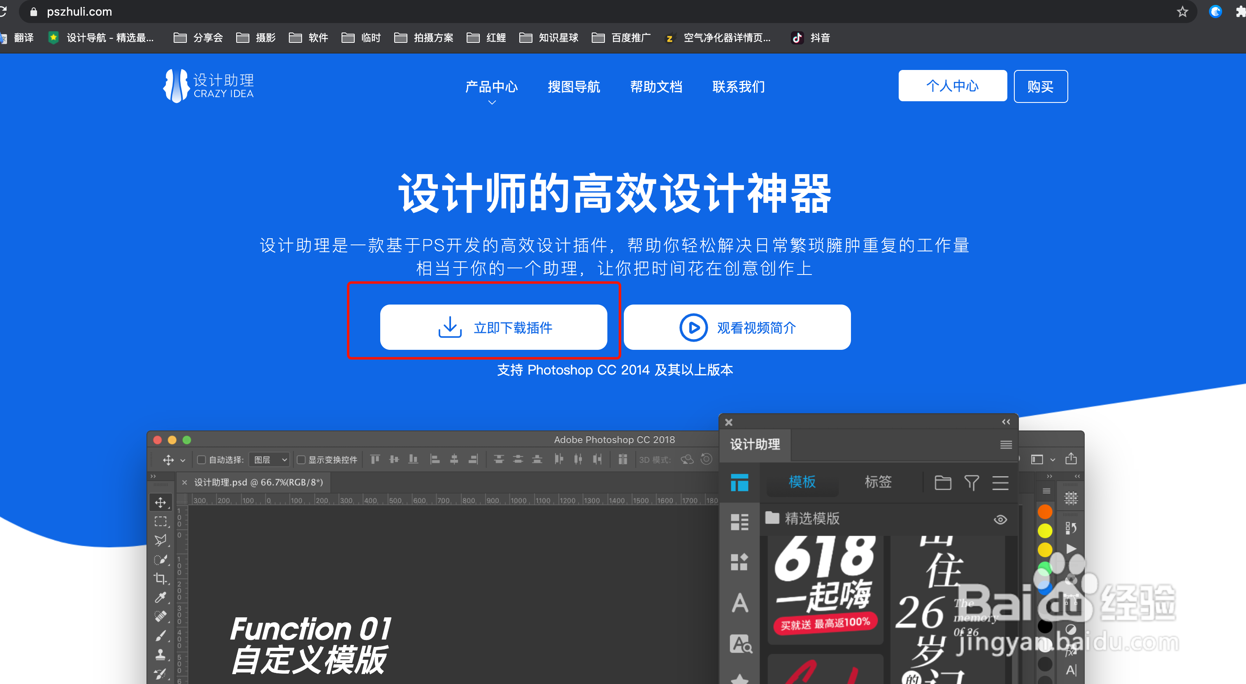The image size is (1246, 684).
Task: Expand the Photoshop toolbox with double arrows
Action: (x=153, y=476)
